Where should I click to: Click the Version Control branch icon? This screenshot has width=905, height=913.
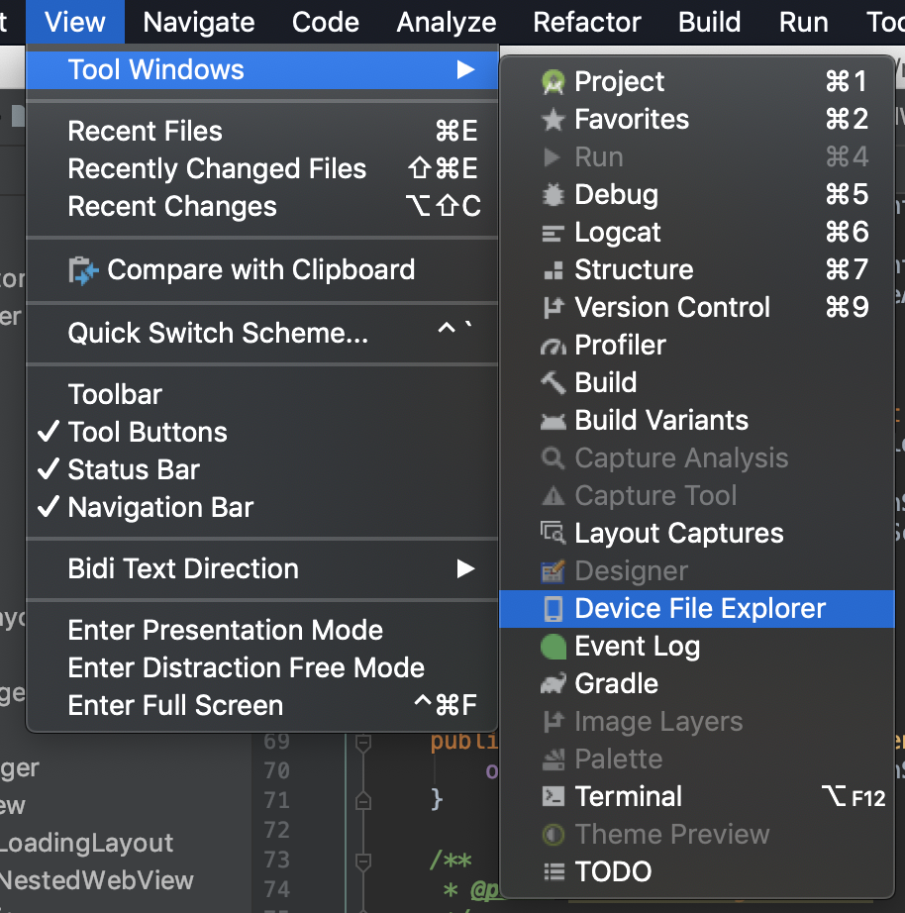553,308
